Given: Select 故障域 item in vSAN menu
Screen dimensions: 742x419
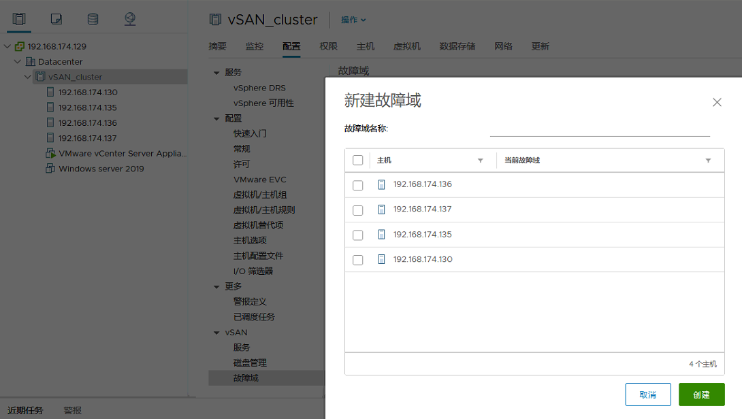Looking at the screenshot, I should [266, 378].
